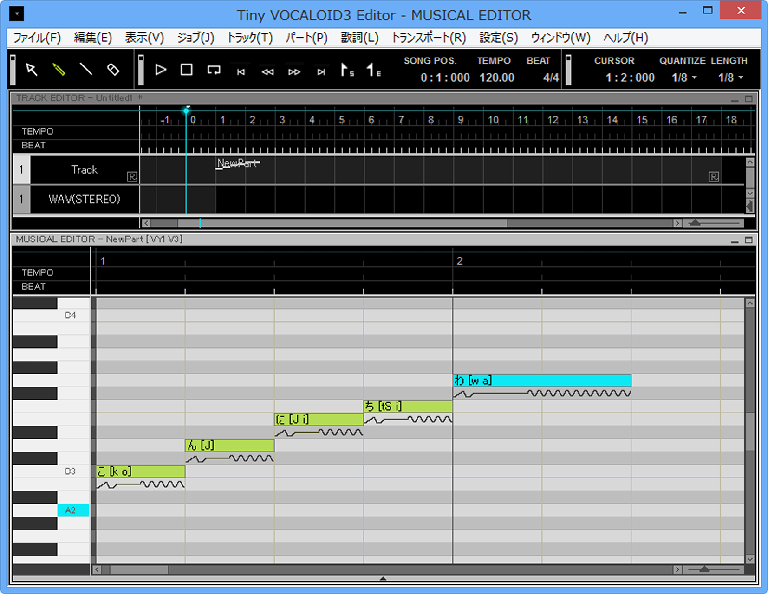Open the 編集(E) menu
768x594 pixels.
(x=93, y=38)
